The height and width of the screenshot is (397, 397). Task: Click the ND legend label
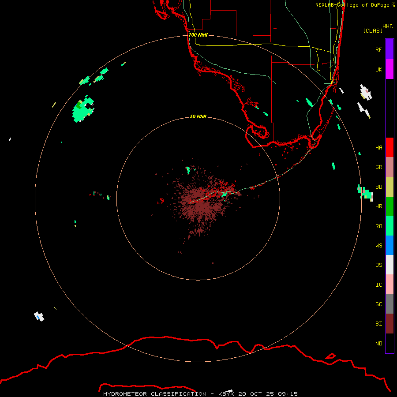pos(378,344)
